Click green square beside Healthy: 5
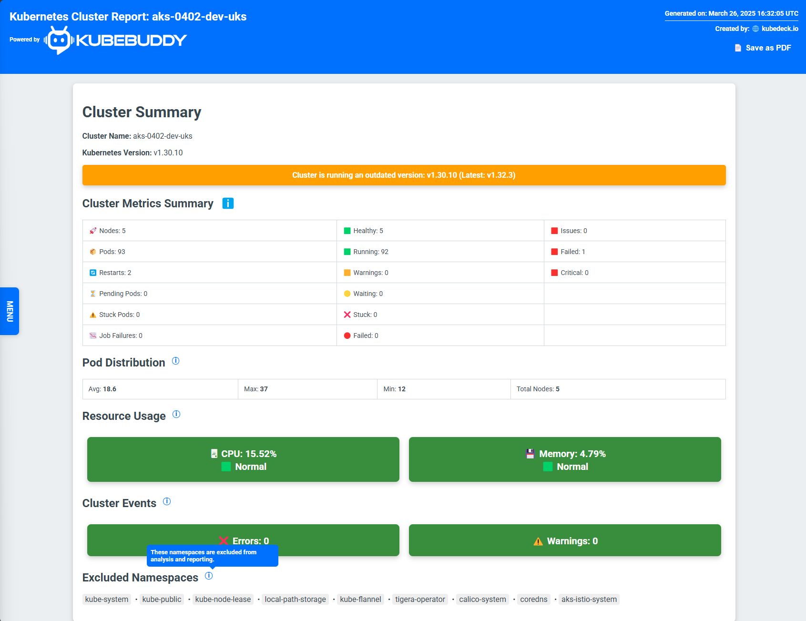 click(x=347, y=231)
